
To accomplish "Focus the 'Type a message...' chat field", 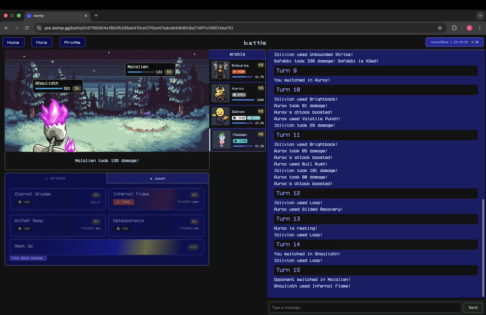I will pos(365,308).
